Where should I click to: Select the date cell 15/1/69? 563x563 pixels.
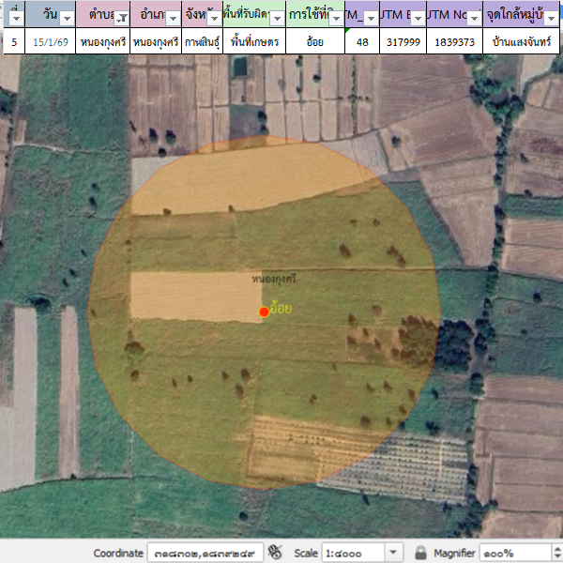click(51, 41)
